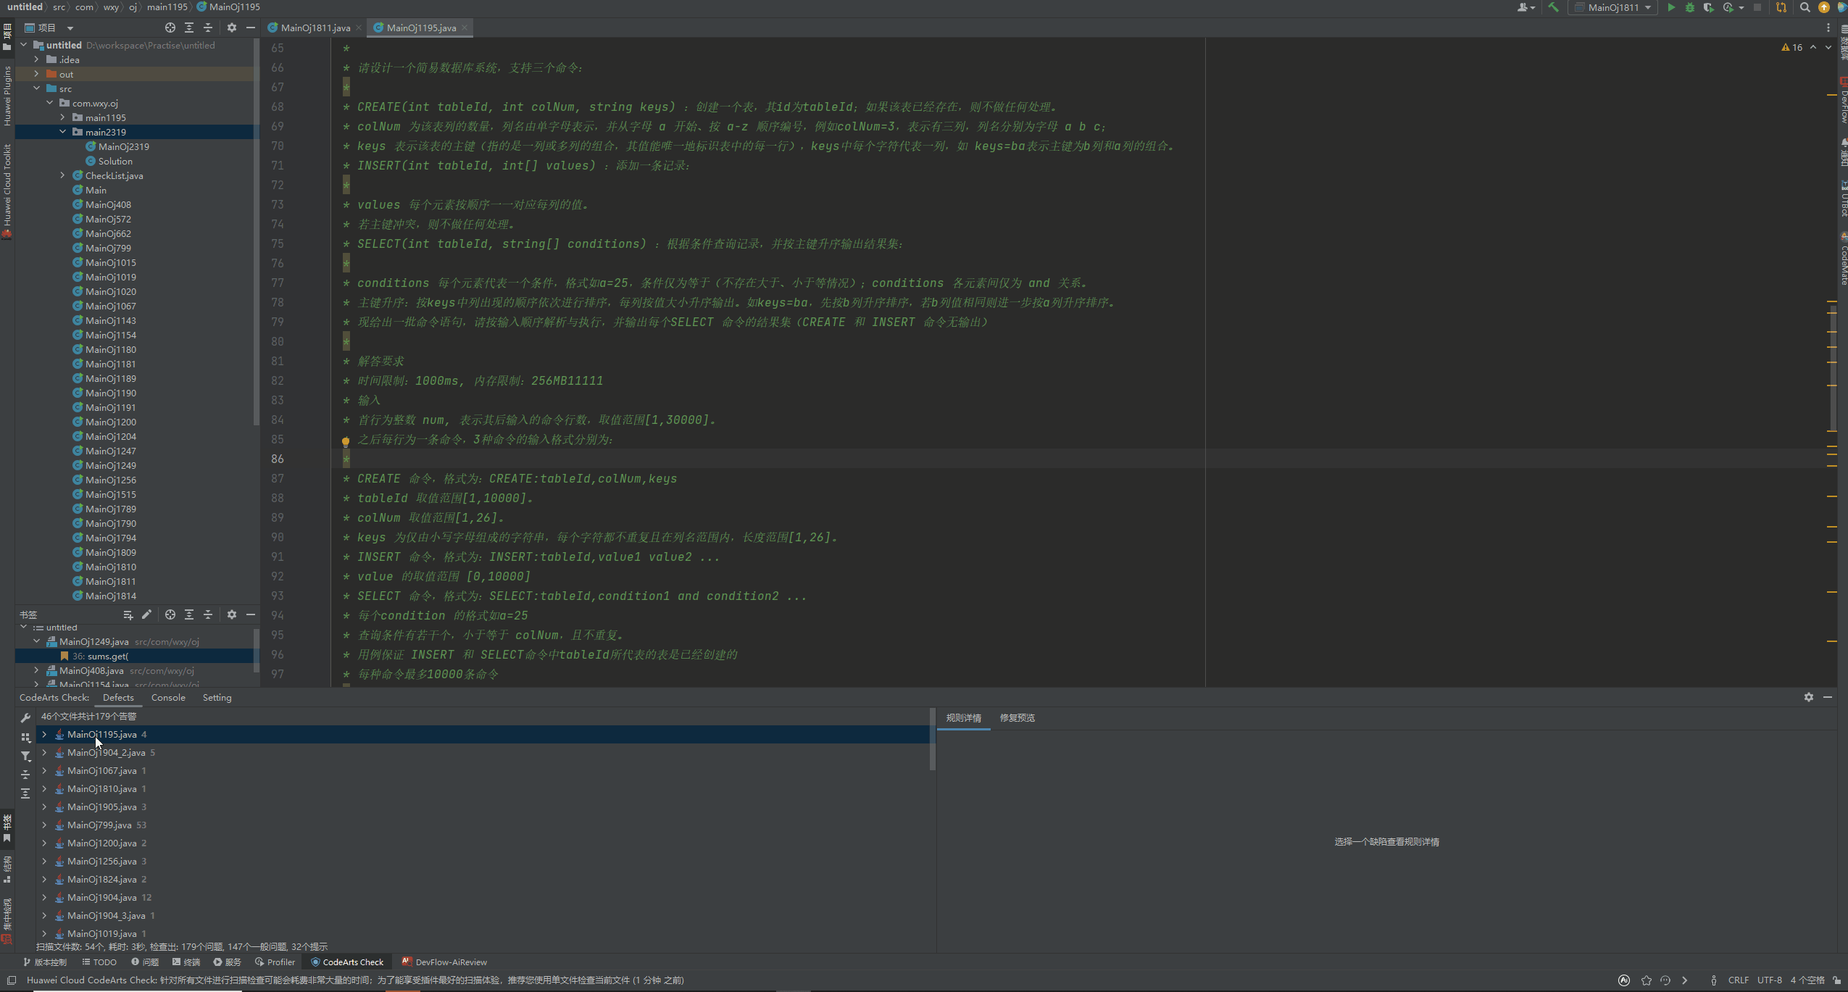Run the MainOj1811 configuration
1848x992 pixels.
tap(1671, 7)
